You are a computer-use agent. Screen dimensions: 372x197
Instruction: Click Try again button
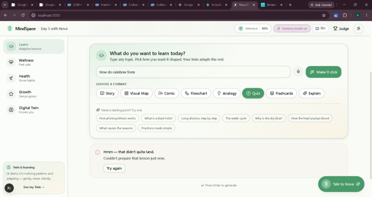(114, 168)
